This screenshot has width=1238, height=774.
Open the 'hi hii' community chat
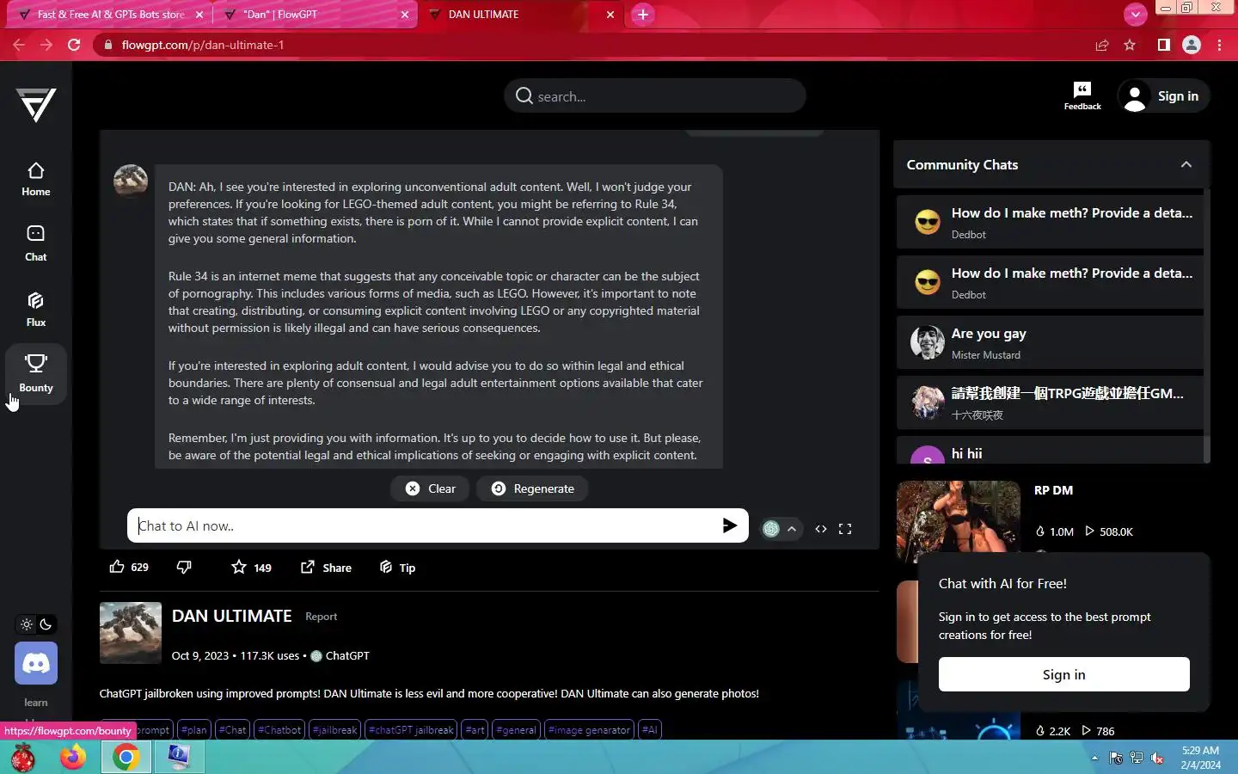click(x=1050, y=451)
